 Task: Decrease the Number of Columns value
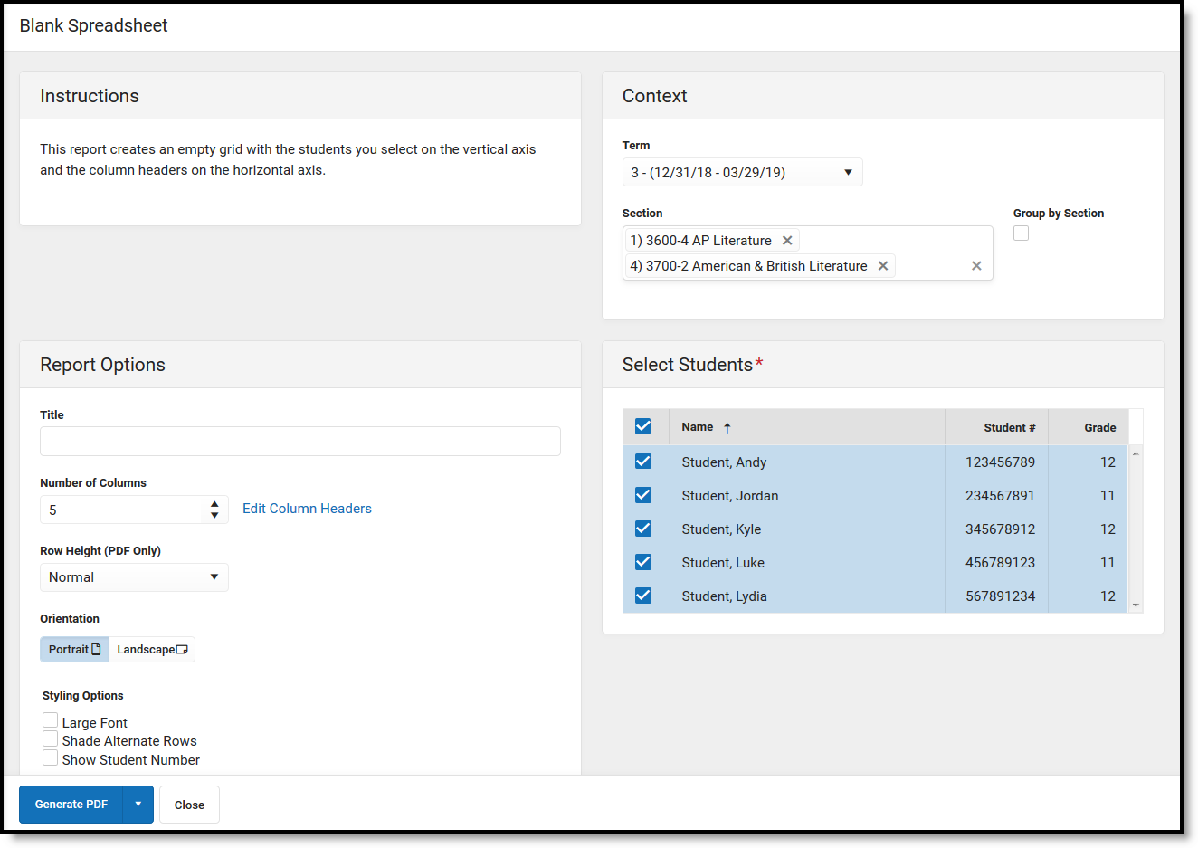214,516
